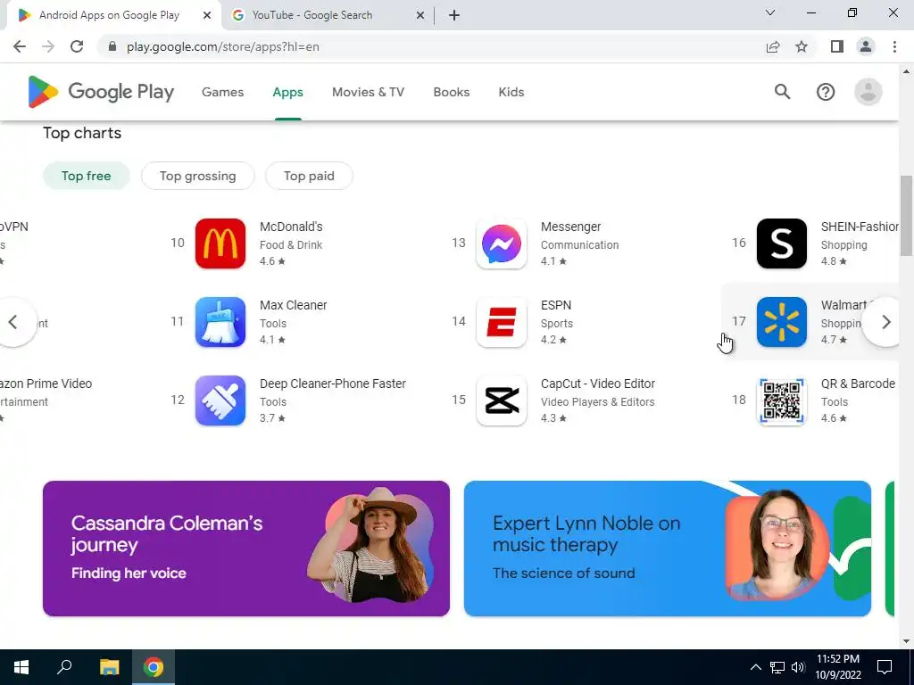
Task: Share this page icon in address bar
Action: point(773,46)
